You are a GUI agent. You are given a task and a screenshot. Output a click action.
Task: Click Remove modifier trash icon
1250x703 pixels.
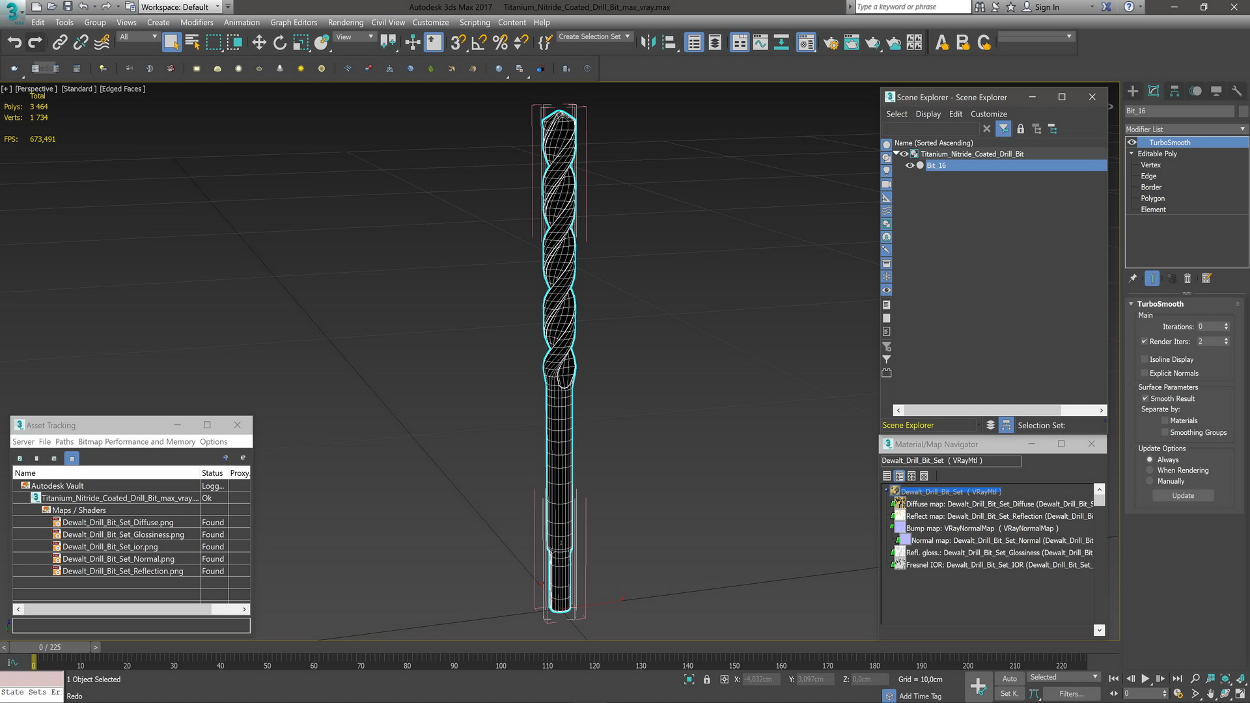coord(1187,279)
